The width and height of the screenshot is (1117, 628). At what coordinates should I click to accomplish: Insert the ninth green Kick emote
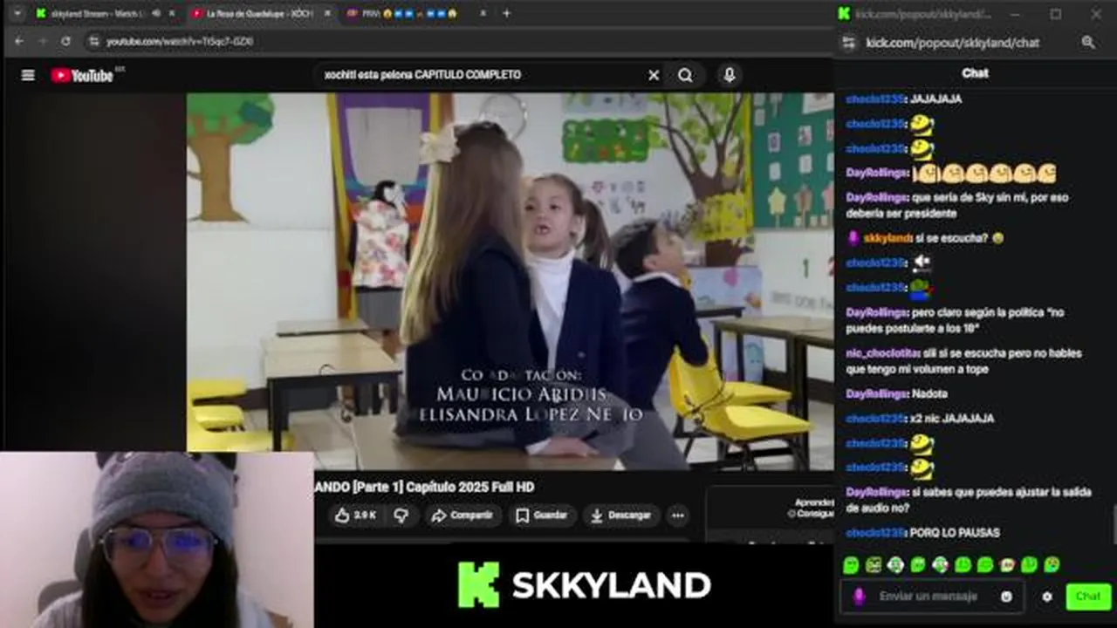pyautogui.click(x=1030, y=565)
